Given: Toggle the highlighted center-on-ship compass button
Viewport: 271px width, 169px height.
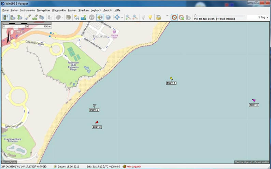Looking at the screenshot, I should (x=100, y=17).
